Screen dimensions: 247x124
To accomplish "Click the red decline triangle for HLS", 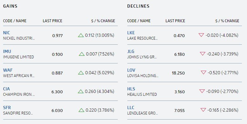I will click(202, 91).
